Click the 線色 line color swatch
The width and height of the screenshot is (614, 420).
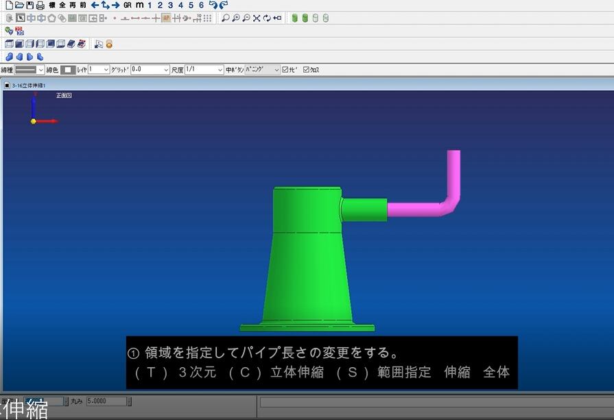68,69
